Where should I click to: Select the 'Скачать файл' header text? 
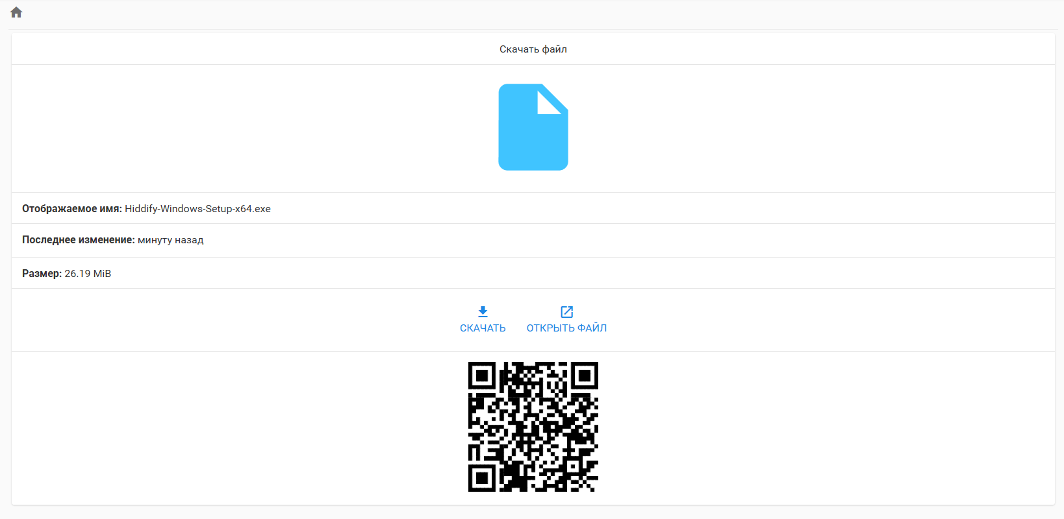coord(533,49)
